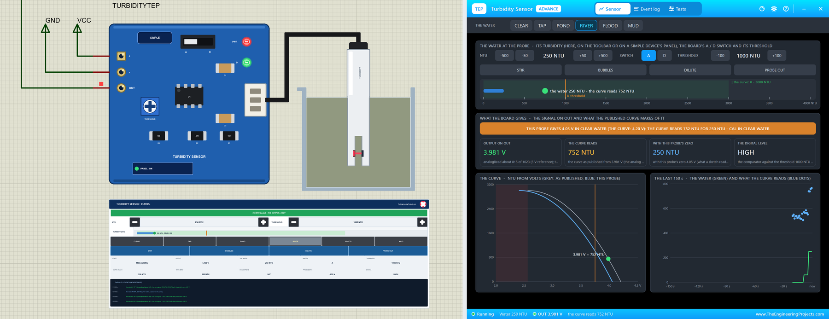Screen dimensions: 829x319
Task: Click threshold minus icon in status panel
Action: 293,222
